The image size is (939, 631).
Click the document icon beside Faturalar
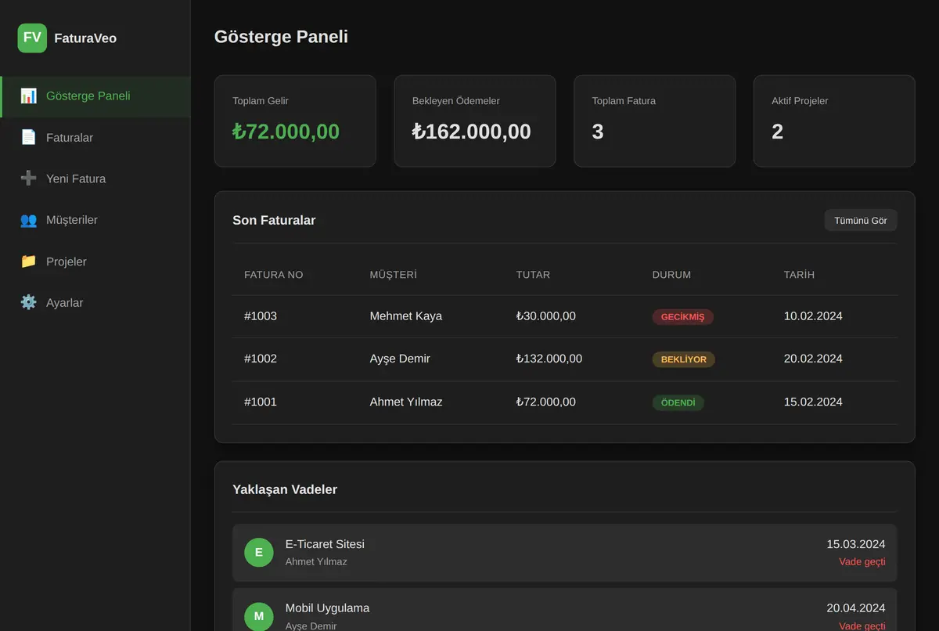(28, 138)
